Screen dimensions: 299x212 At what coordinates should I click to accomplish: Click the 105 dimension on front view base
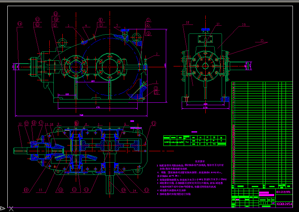click(67, 95)
